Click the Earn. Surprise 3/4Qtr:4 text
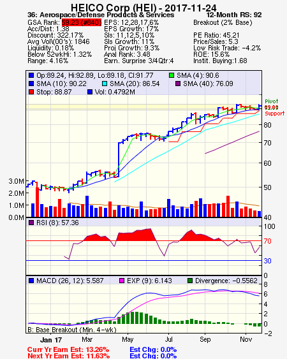 [139, 61]
